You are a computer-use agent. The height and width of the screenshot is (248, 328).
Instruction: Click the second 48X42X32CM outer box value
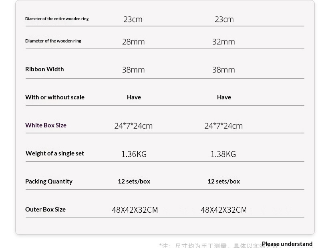pyautogui.click(x=224, y=210)
